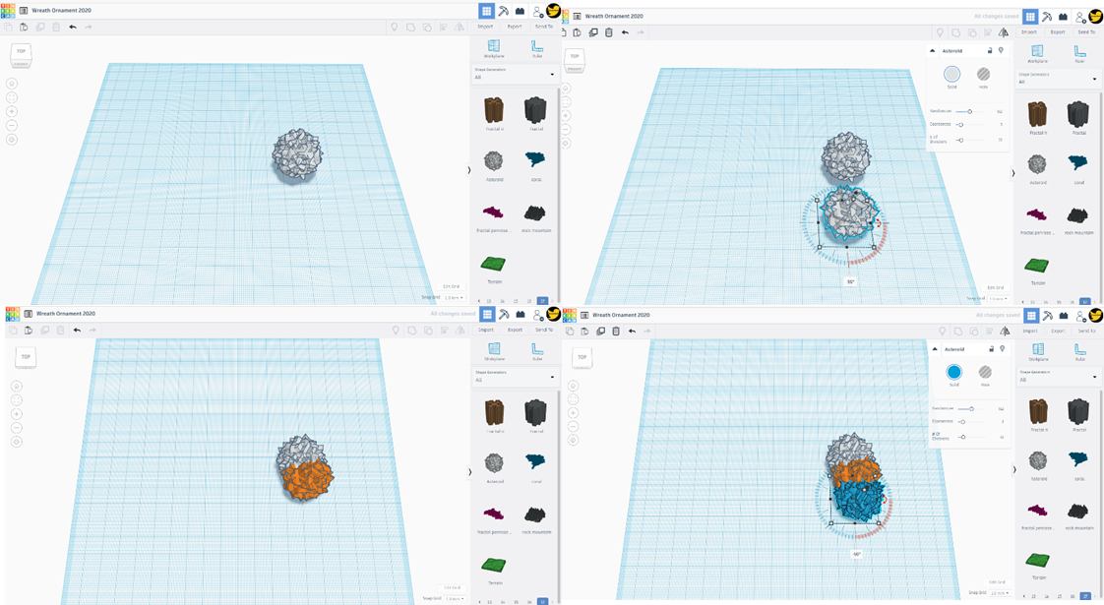Click Edit Grid button in top-left screenshot
Screen dimensions: 1104x605
click(451, 286)
